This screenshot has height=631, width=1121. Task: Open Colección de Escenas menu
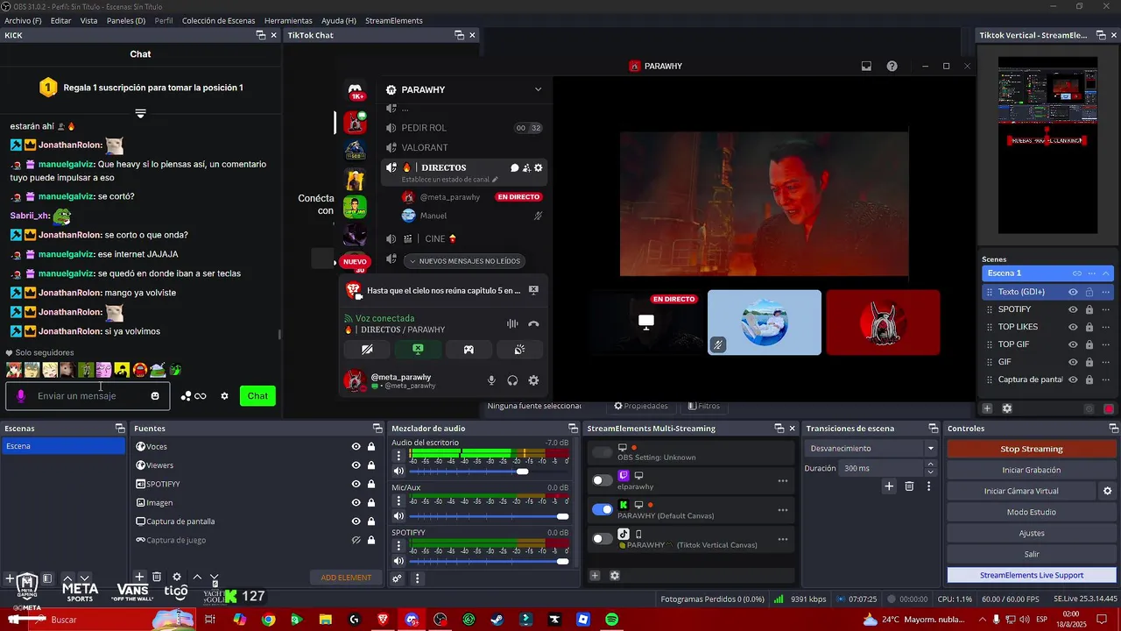tap(219, 20)
